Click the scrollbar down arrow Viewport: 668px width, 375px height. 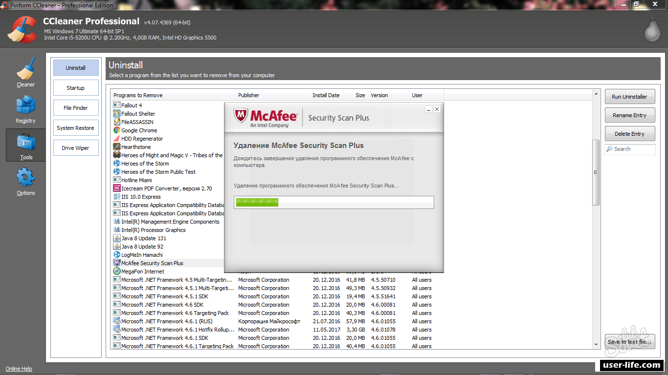596,345
